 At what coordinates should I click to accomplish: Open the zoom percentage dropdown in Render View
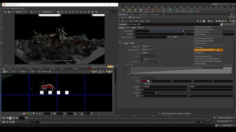pos(112,12)
